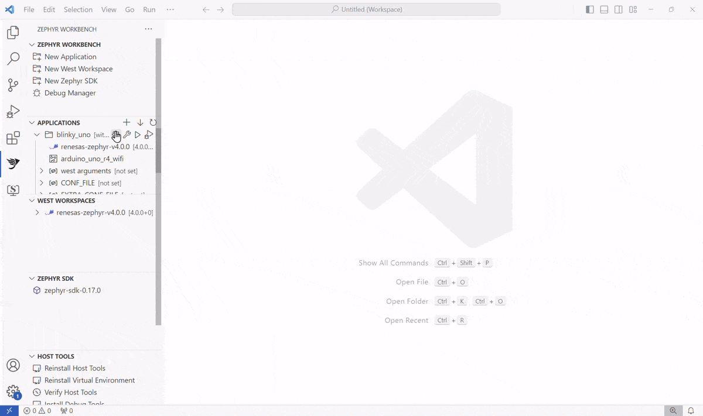The height and width of the screenshot is (416, 703).
Task: Toggle the bottom panel visibility
Action: click(604, 9)
